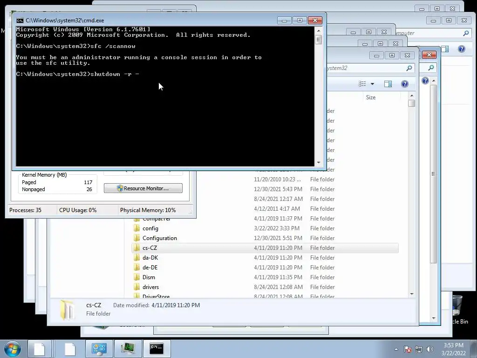The image size is (477, 358).
Task: Click search magnifier in System32 Explorer window
Action: 409,68
